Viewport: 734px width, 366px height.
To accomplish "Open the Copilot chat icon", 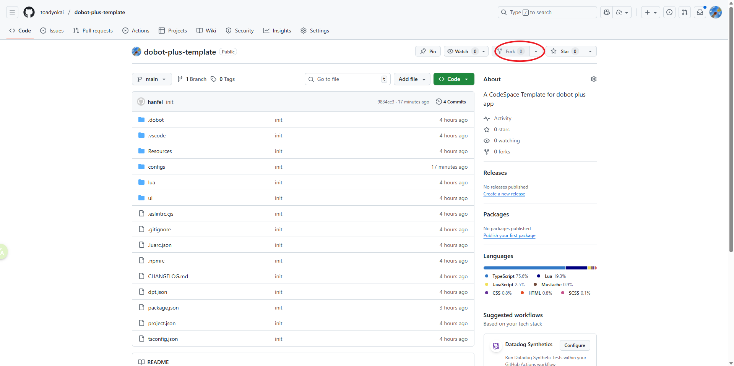I will [607, 12].
